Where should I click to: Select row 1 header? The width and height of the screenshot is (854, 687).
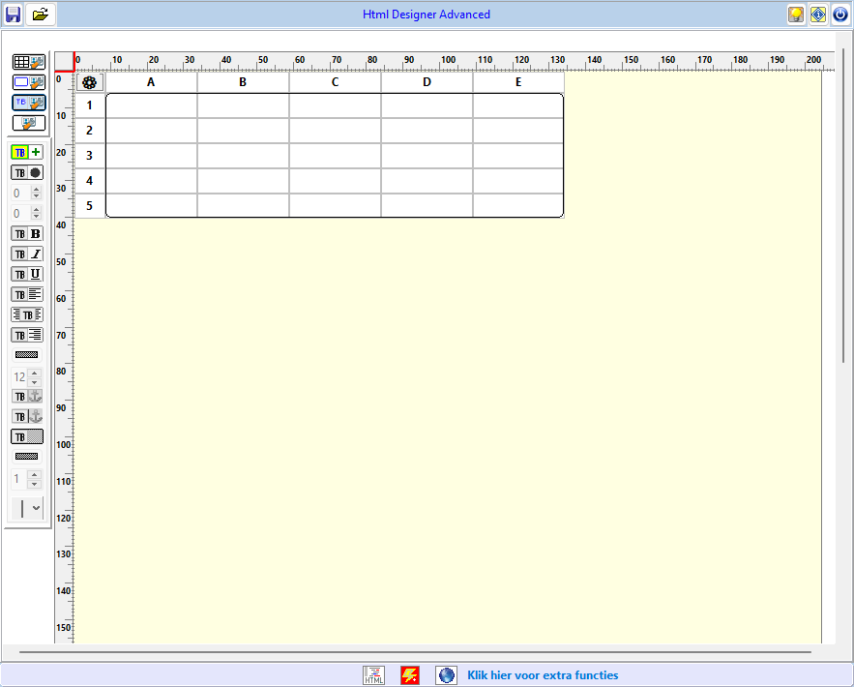[89, 105]
